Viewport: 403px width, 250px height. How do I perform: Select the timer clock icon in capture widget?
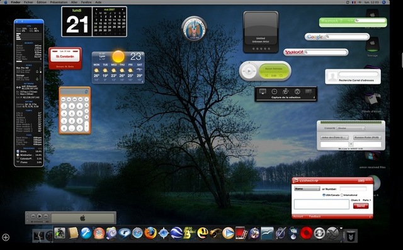click(275, 92)
